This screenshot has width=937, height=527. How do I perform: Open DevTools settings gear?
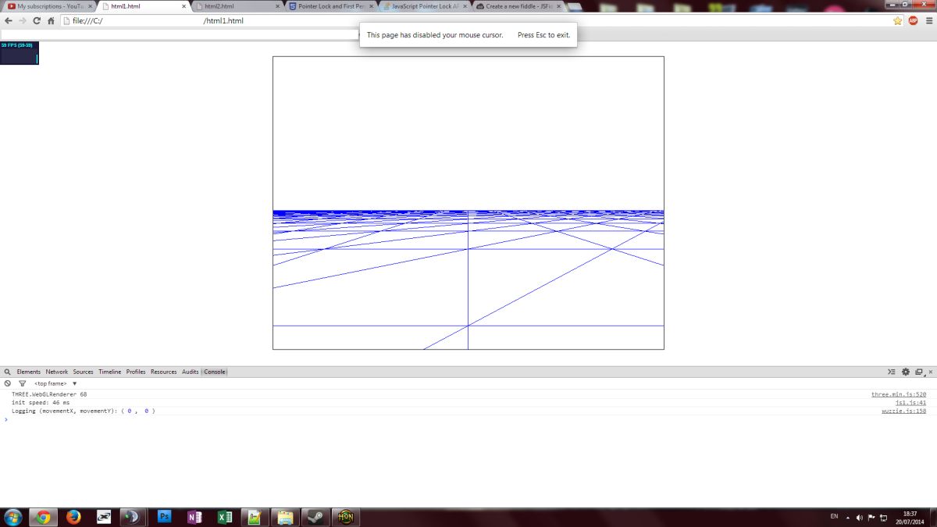pos(906,372)
